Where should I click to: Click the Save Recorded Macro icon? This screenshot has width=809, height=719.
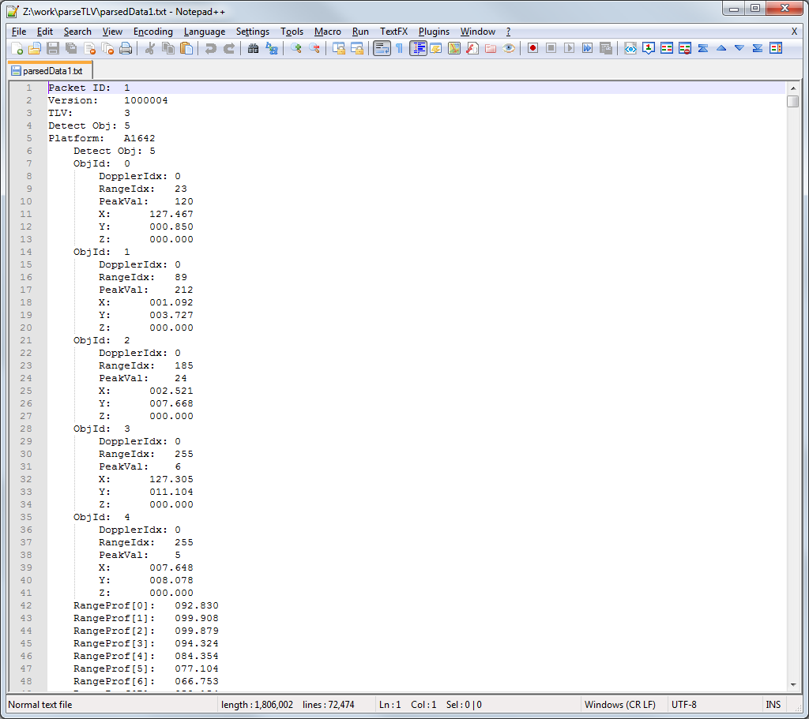click(606, 48)
